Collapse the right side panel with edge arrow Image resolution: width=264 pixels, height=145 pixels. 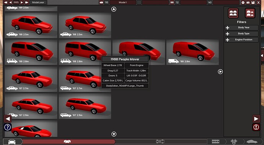262,55
